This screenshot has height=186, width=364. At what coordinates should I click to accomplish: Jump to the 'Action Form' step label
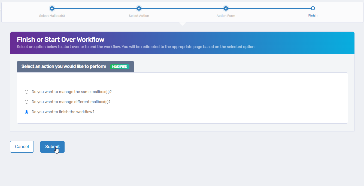pyautogui.click(x=226, y=16)
